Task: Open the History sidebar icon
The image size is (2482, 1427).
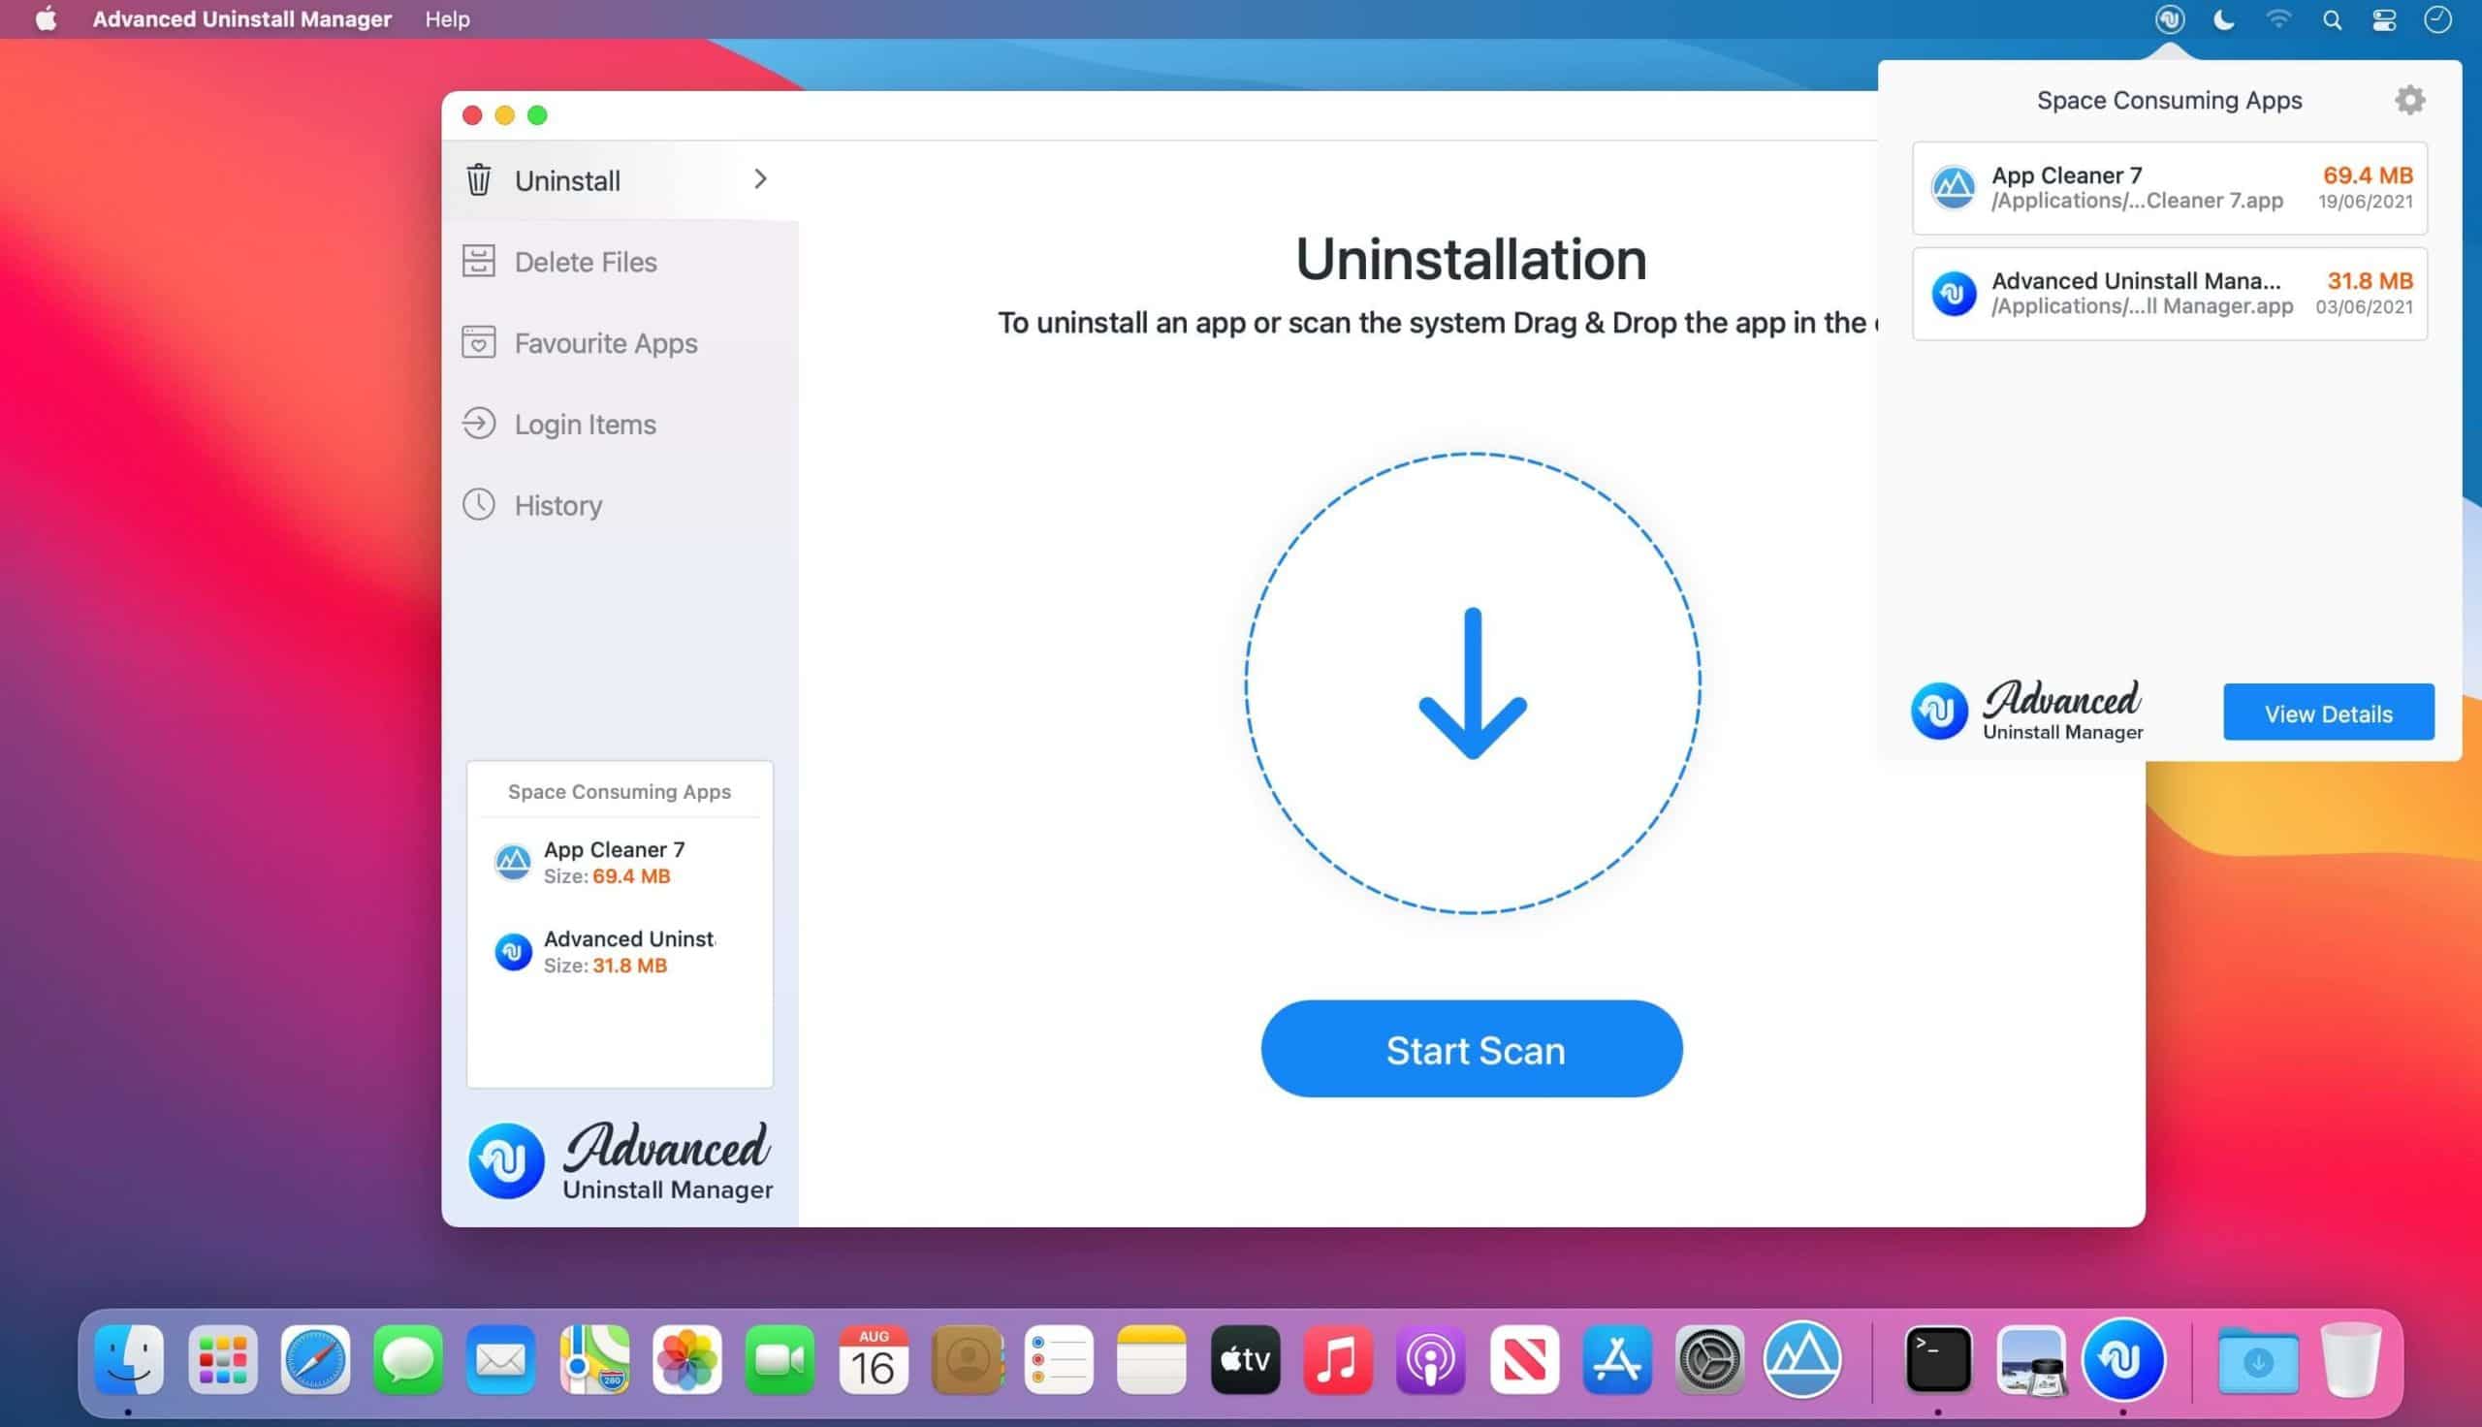Action: (x=479, y=505)
